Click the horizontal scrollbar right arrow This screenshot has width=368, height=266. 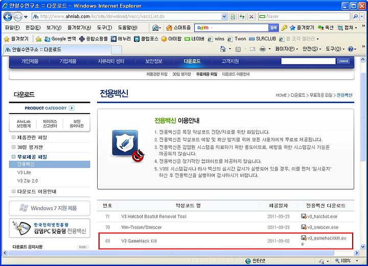coord(357,253)
